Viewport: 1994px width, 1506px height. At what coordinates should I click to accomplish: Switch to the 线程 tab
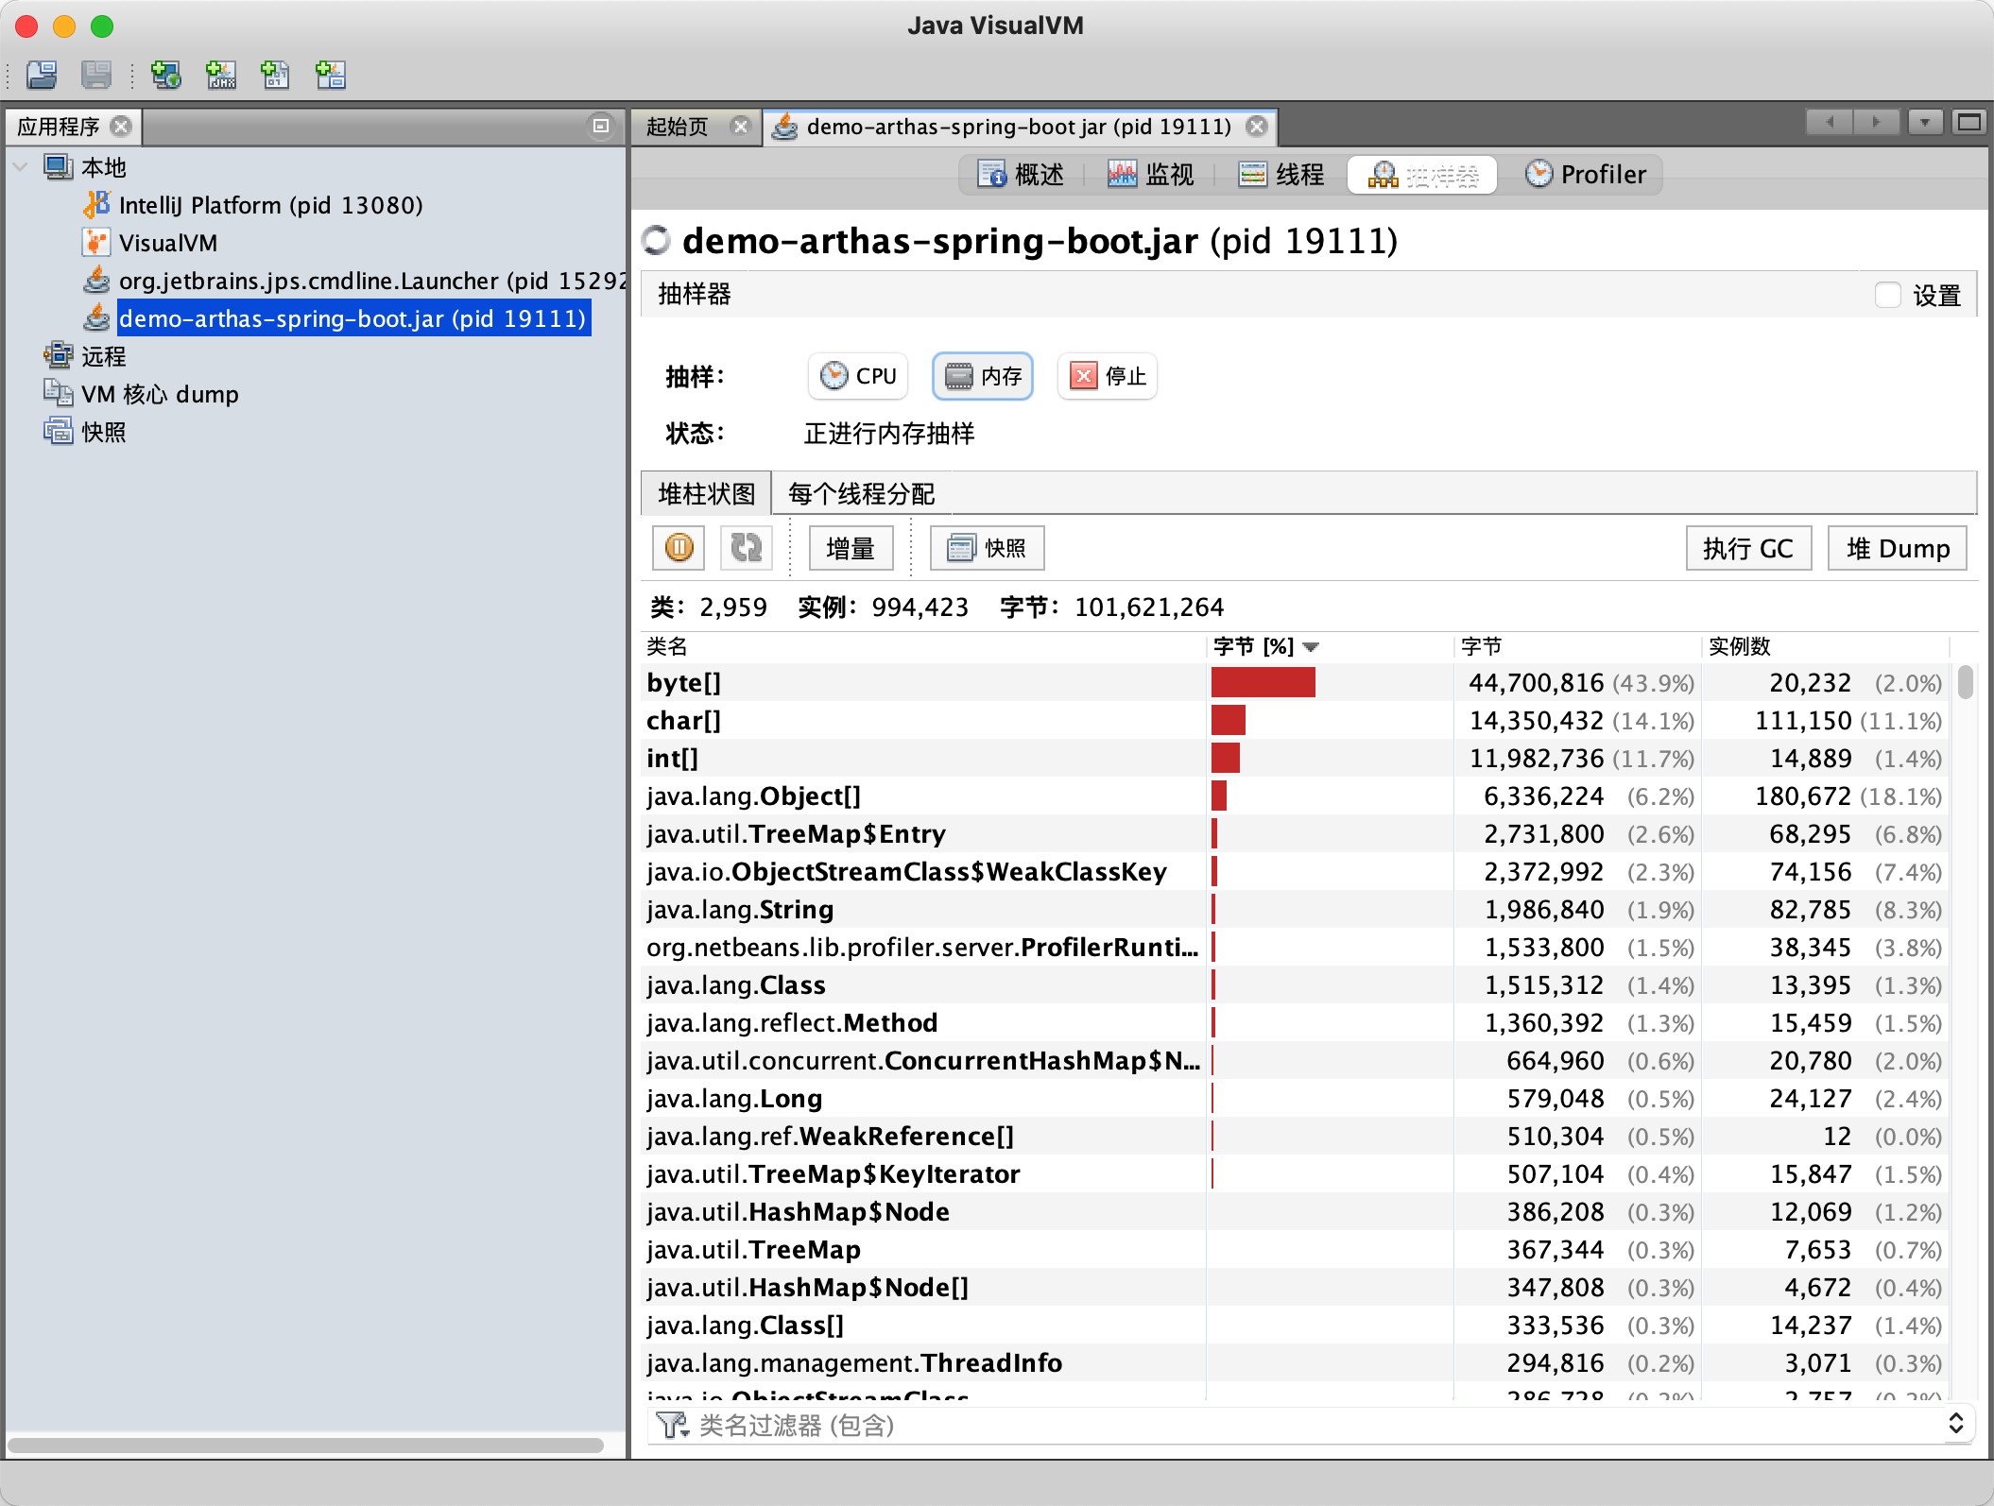point(1281,175)
